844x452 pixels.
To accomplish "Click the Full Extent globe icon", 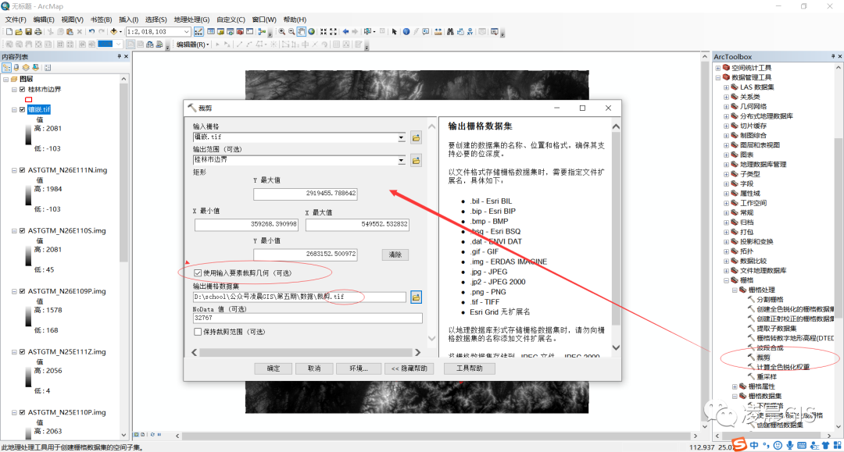I will [x=311, y=32].
